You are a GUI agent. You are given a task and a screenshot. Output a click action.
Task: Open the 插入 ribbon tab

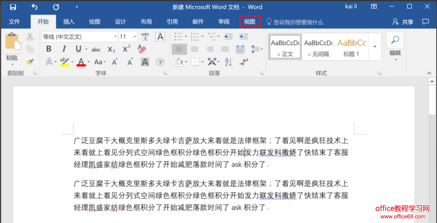pos(69,22)
